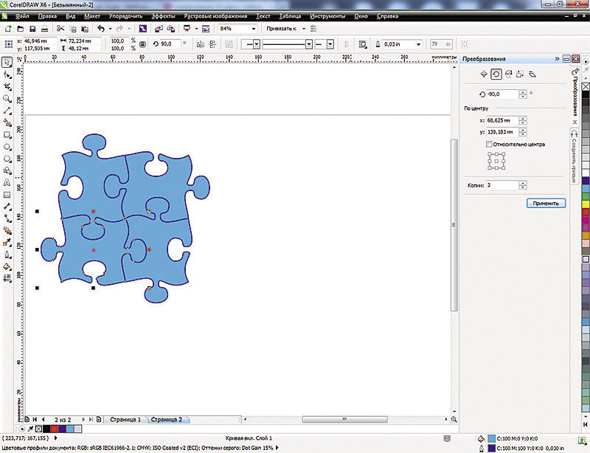The image size is (590, 453).
Task: Increase the Копии value with up arrow
Action: (523, 183)
